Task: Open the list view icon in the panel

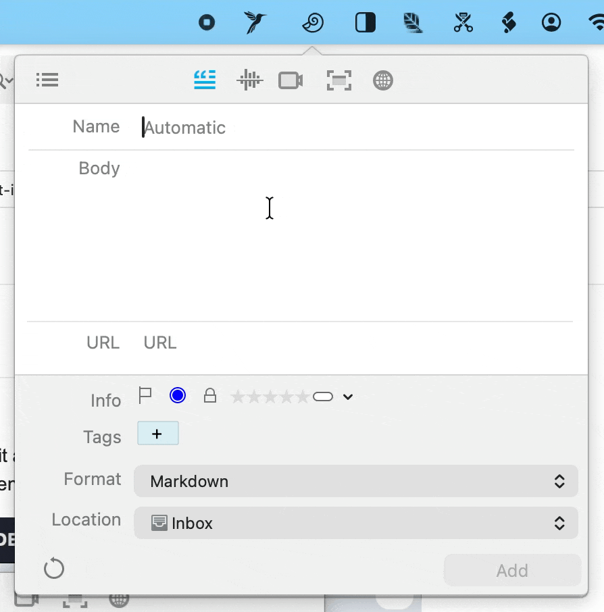Action: coord(47,80)
